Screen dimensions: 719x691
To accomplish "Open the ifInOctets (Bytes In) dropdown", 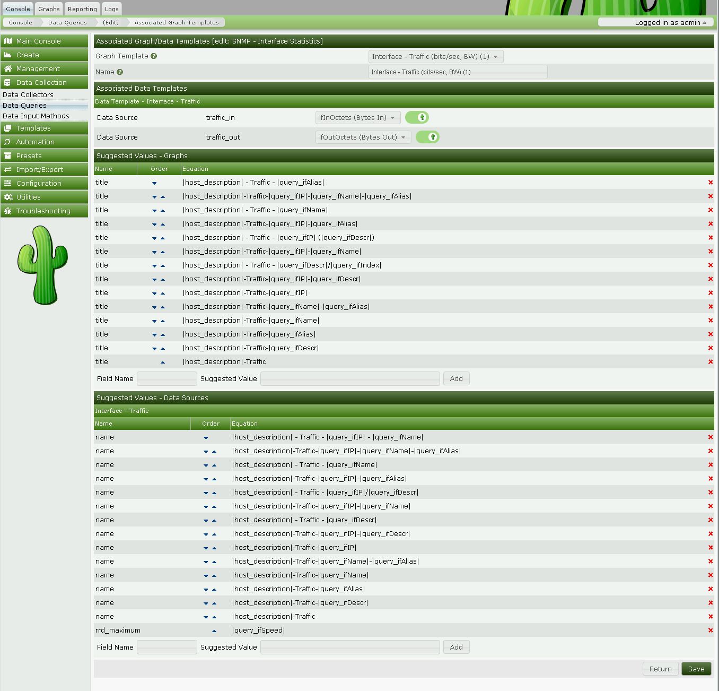I will click(357, 117).
